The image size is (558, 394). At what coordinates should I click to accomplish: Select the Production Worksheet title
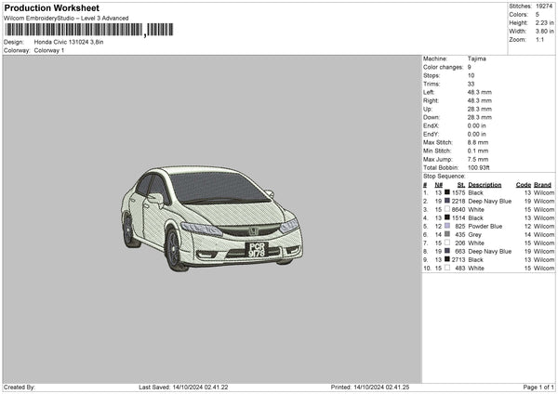coord(52,7)
